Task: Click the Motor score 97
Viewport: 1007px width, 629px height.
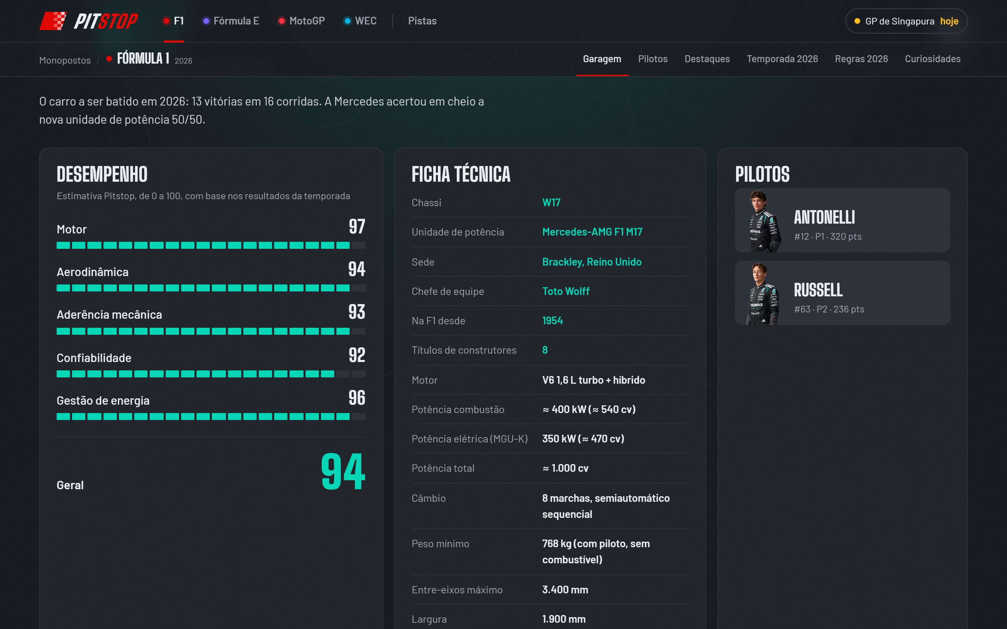Action: click(x=357, y=227)
